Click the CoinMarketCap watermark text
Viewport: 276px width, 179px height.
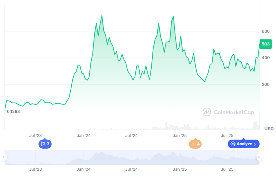click(233, 113)
